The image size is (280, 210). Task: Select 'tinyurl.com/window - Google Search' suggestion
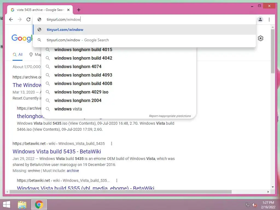pos(144,40)
